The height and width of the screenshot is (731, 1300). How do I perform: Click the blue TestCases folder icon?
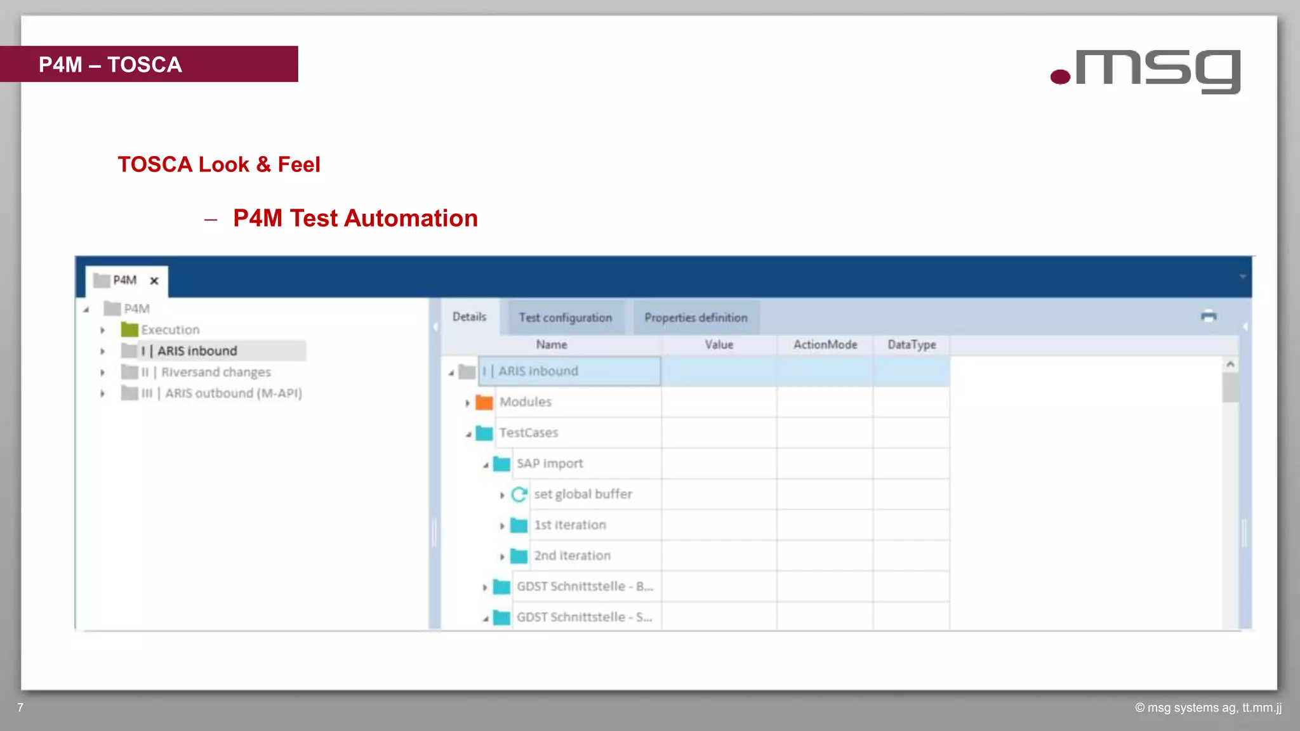pos(484,433)
